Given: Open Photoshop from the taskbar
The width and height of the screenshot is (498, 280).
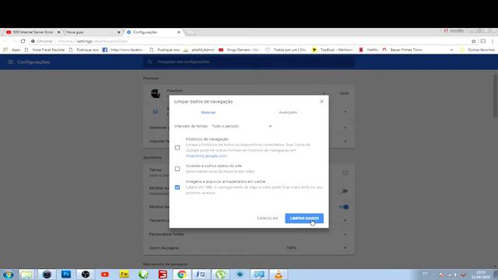Looking at the screenshot, I should [66, 275].
